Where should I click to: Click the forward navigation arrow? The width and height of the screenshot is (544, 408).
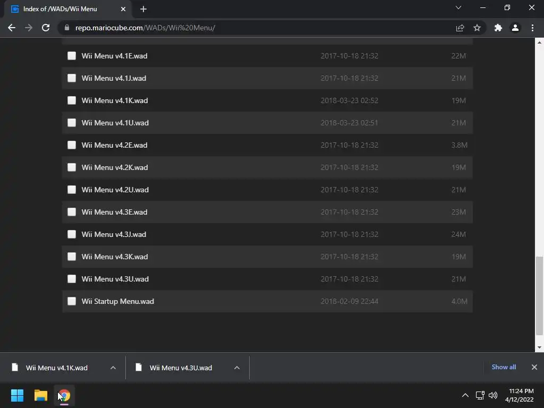(29, 28)
